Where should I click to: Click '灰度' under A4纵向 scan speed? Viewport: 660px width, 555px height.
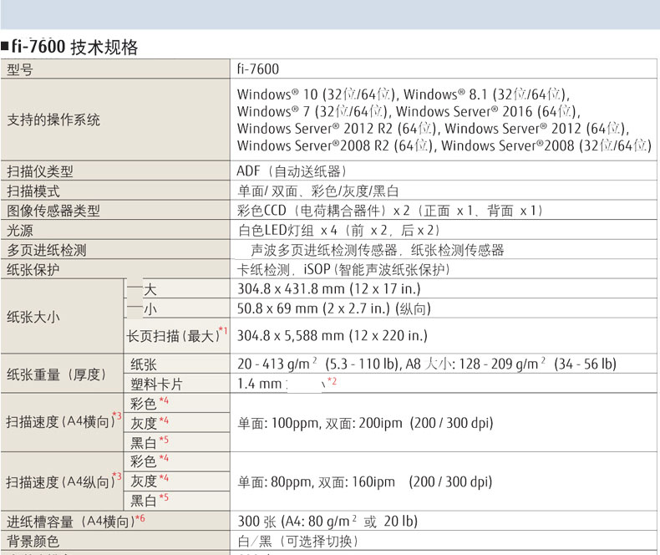pos(144,481)
